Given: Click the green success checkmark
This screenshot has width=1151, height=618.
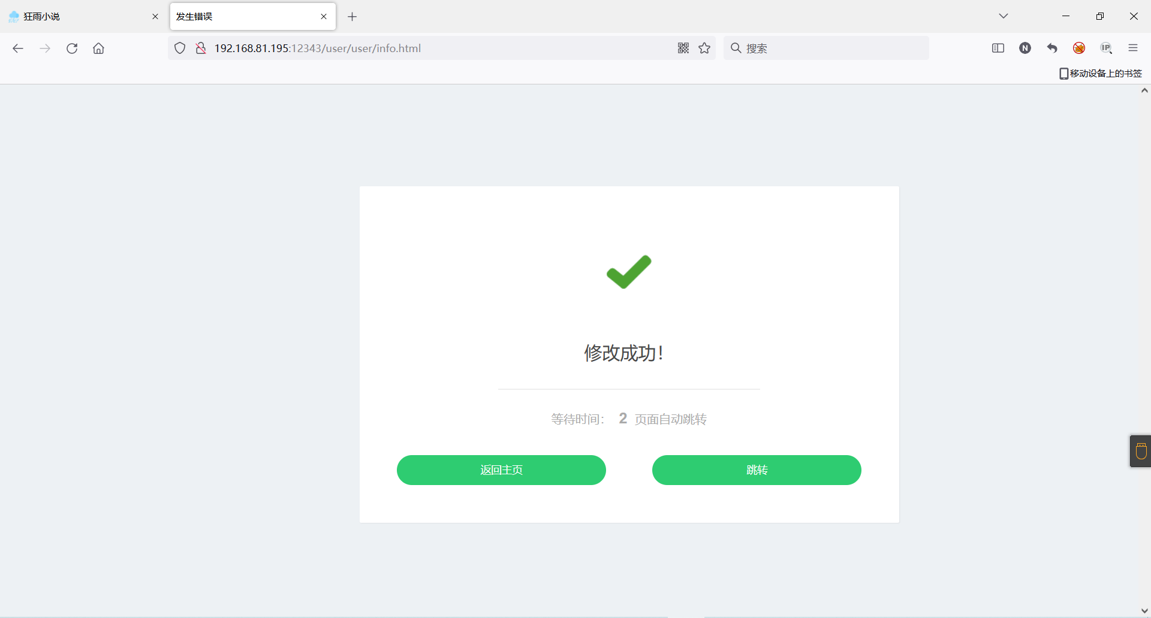Looking at the screenshot, I should pos(629,272).
